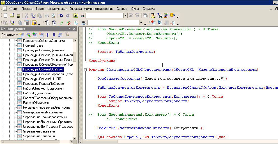Open the Окна menu
The height and width of the screenshot is (144, 278).
[x=135, y=9]
